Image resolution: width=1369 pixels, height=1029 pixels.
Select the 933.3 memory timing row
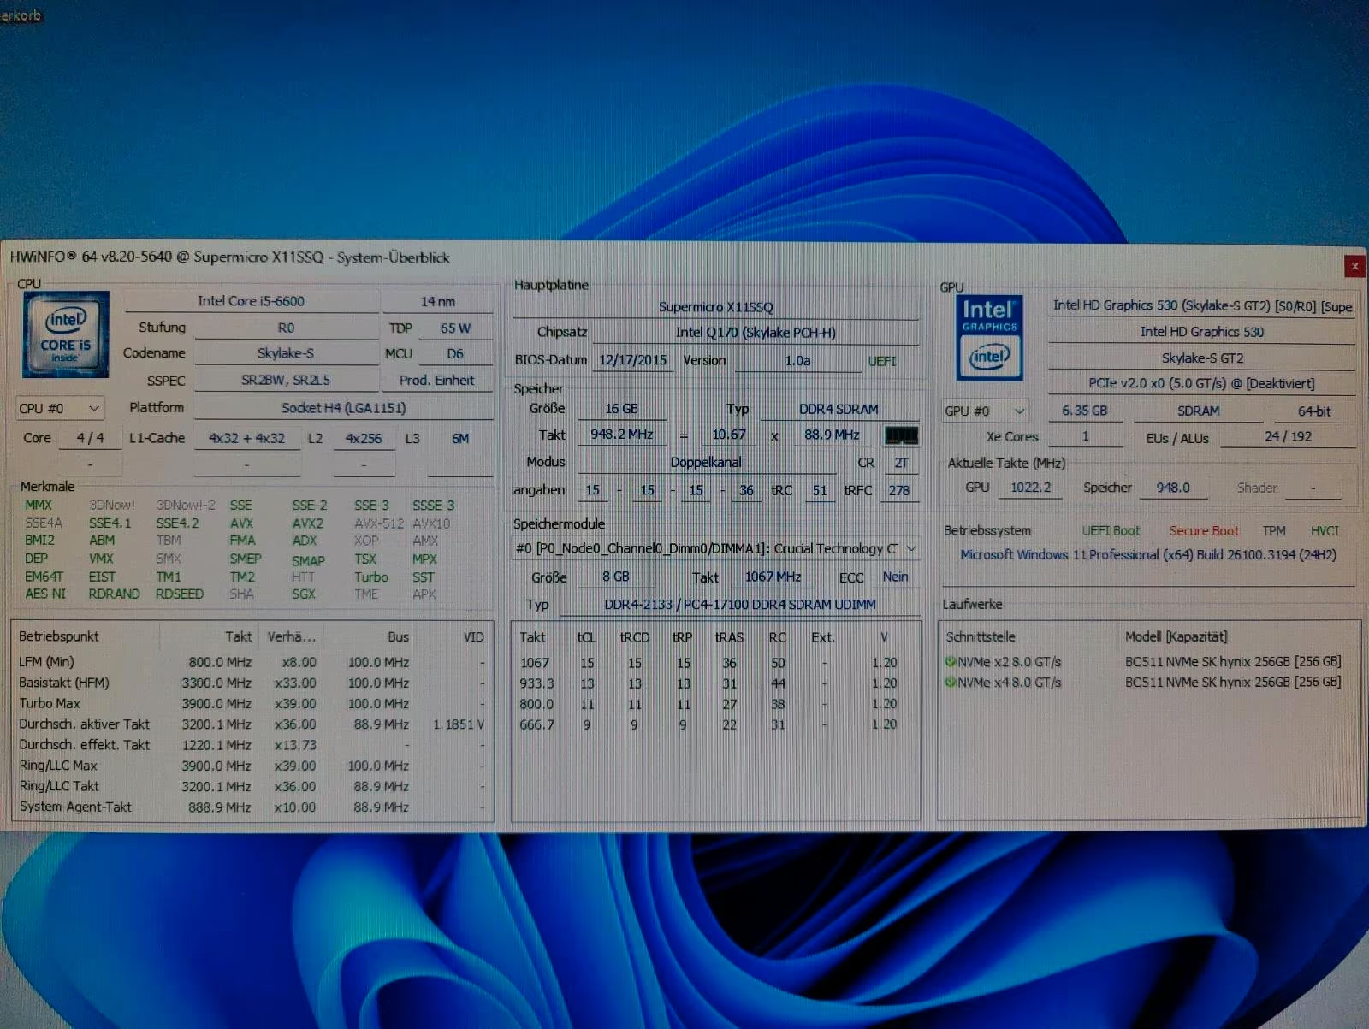pos(715,683)
